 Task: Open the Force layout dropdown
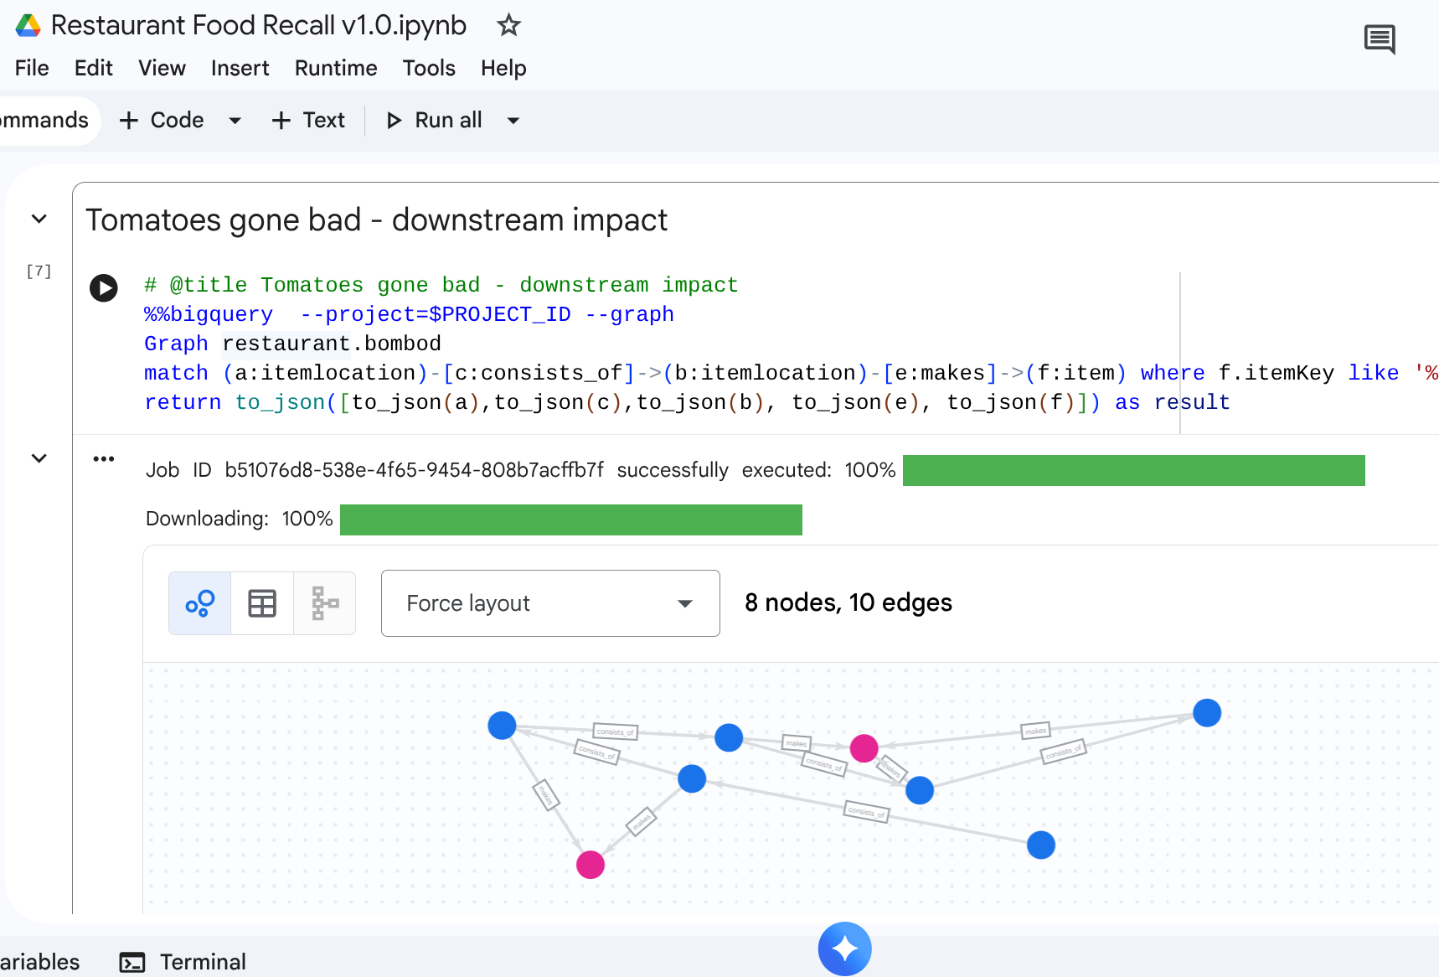[x=550, y=603]
